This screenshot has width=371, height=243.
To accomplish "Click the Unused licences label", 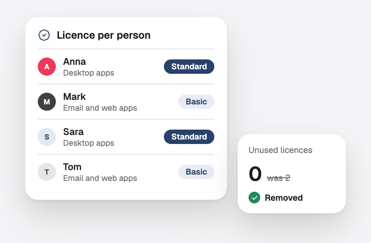I will (x=281, y=150).
